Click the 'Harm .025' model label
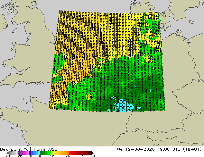 (x=46, y=149)
